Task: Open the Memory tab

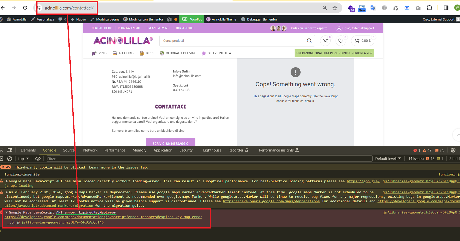Action: coord(139,150)
